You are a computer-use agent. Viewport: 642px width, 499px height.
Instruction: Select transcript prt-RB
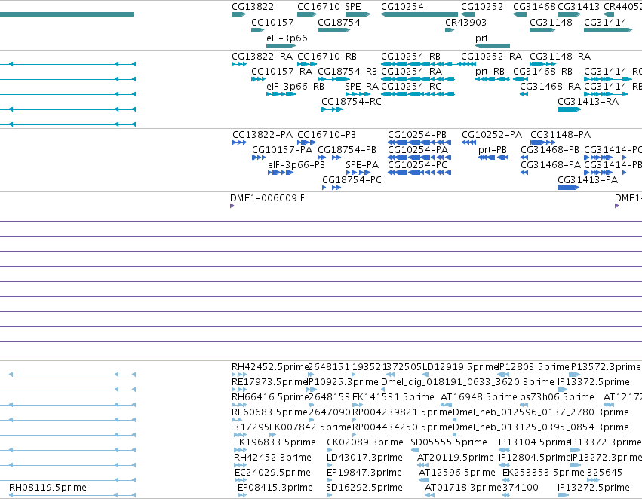(x=493, y=79)
